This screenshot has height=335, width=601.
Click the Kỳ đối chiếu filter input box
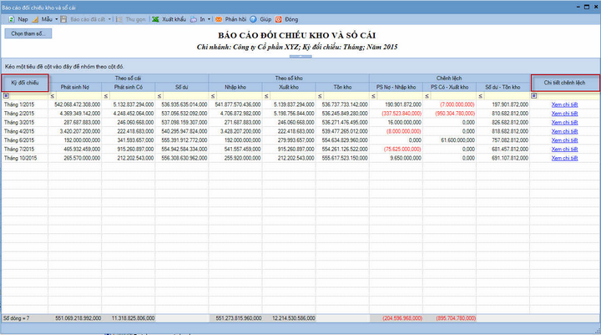(x=28, y=96)
